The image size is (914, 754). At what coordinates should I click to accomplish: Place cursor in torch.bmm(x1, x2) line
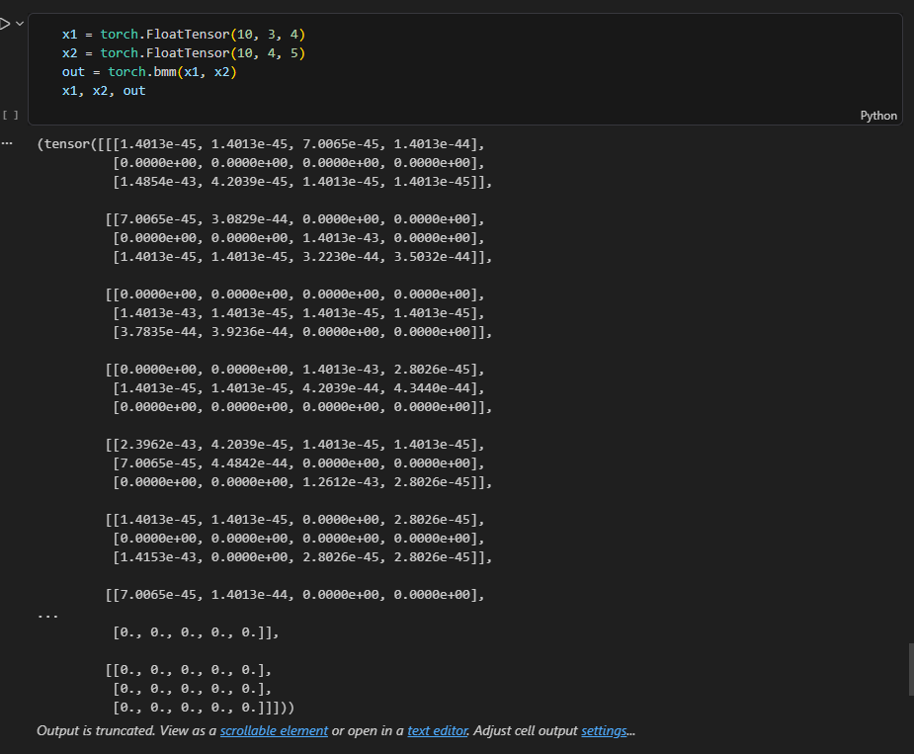(x=149, y=72)
